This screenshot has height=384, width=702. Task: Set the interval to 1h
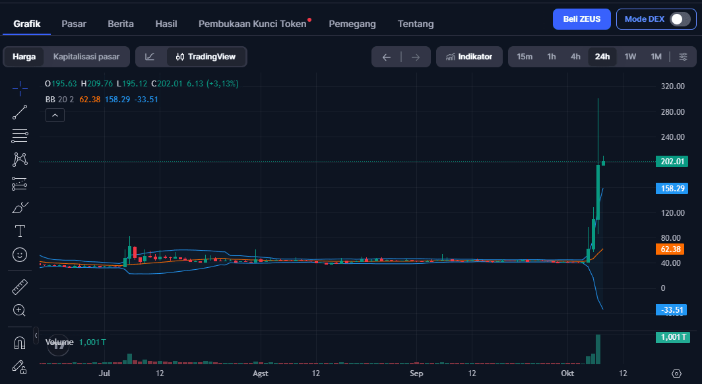(552, 57)
